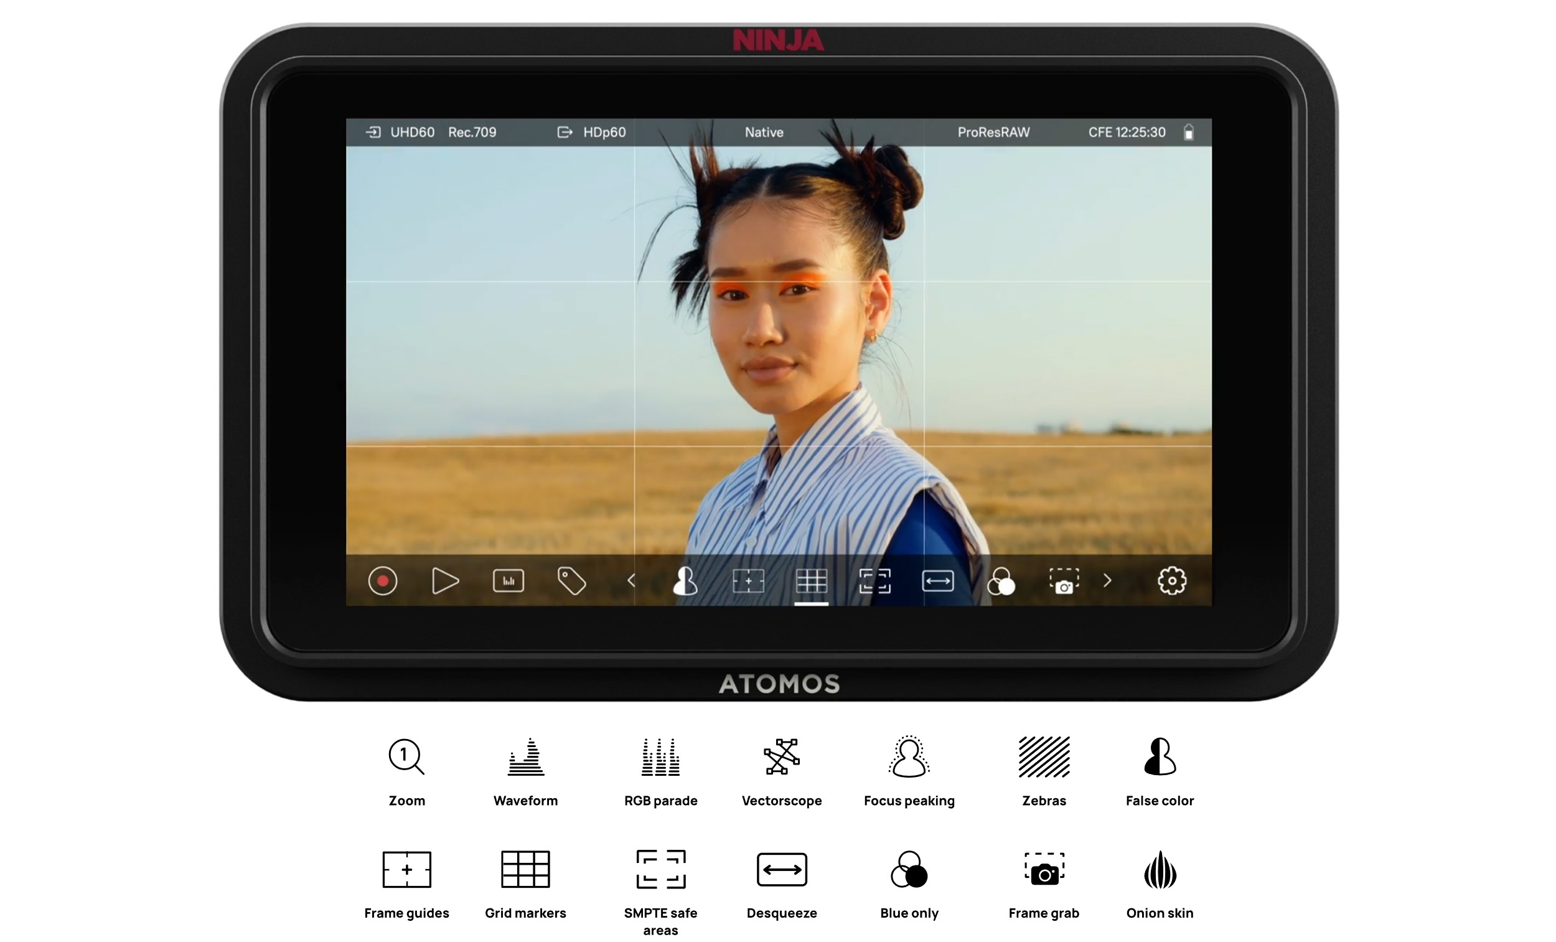Screen dimensions: 1556x942
Task: Toggle the SMPTE safe areas overlay
Action: pyautogui.click(x=874, y=582)
